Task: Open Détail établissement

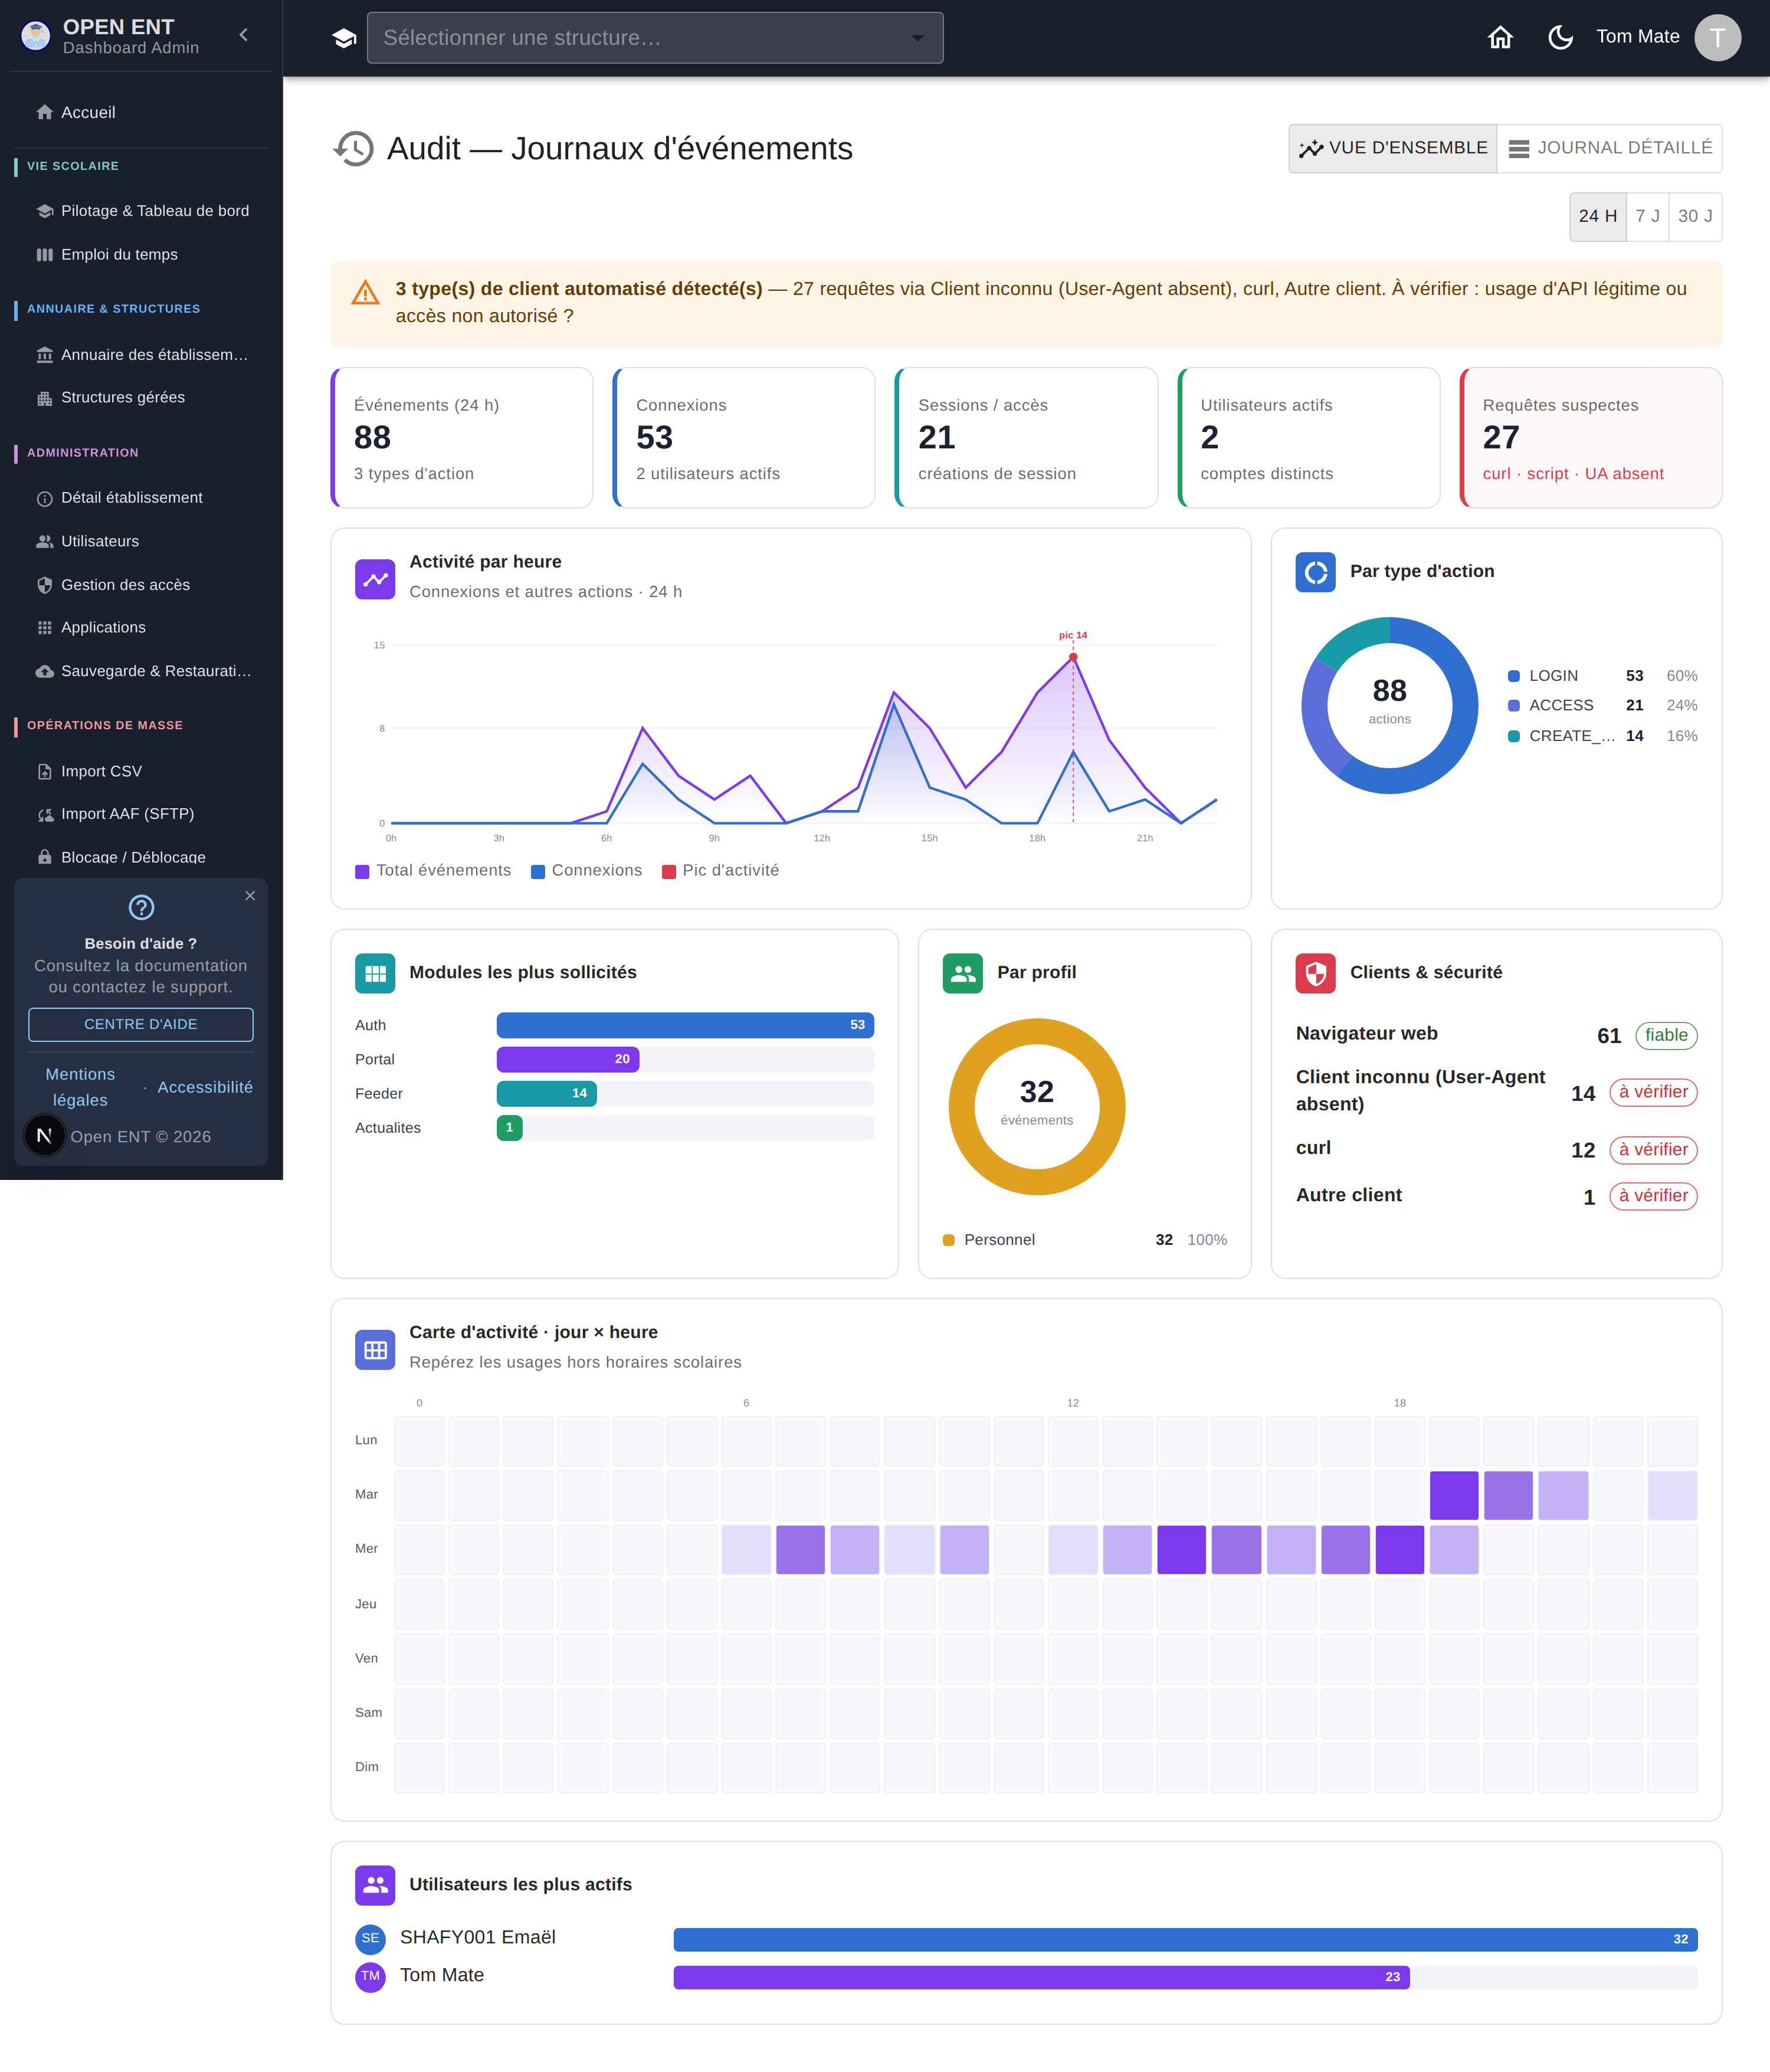Action: pyautogui.click(x=141, y=497)
